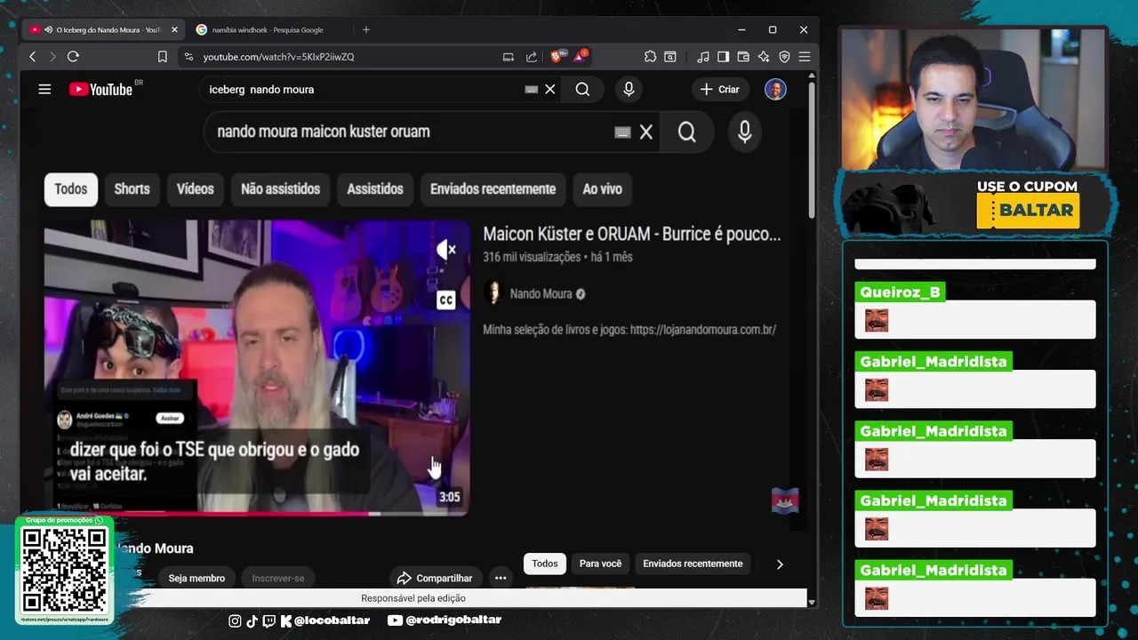Select lower Todos chip in suggestions
The image size is (1138, 640).
click(545, 564)
